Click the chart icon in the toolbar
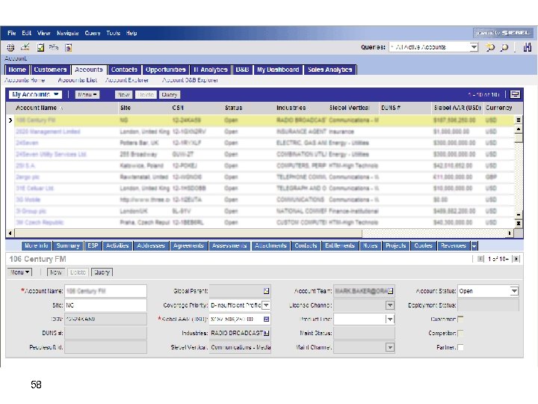The height and width of the screenshot is (404, 538). (x=25, y=47)
